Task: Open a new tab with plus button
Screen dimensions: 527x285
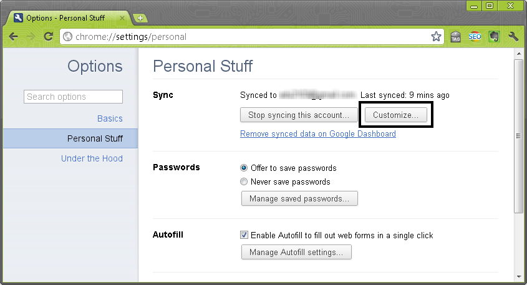Action: (x=140, y=18)
